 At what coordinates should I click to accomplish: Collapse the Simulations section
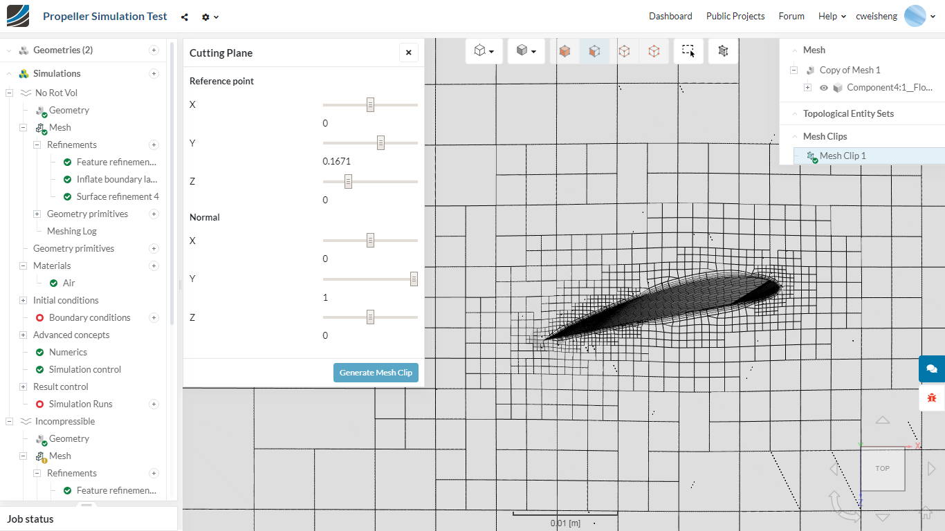9,74
